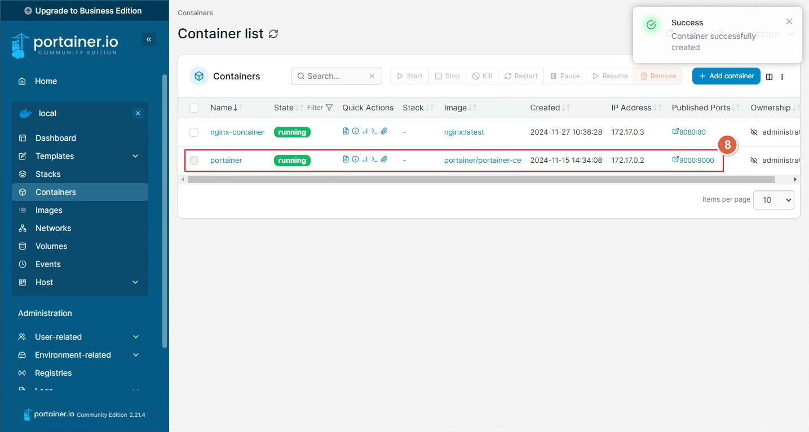Click the portainer.io logo
Viewport: 809px width, 432px height.
64,46
